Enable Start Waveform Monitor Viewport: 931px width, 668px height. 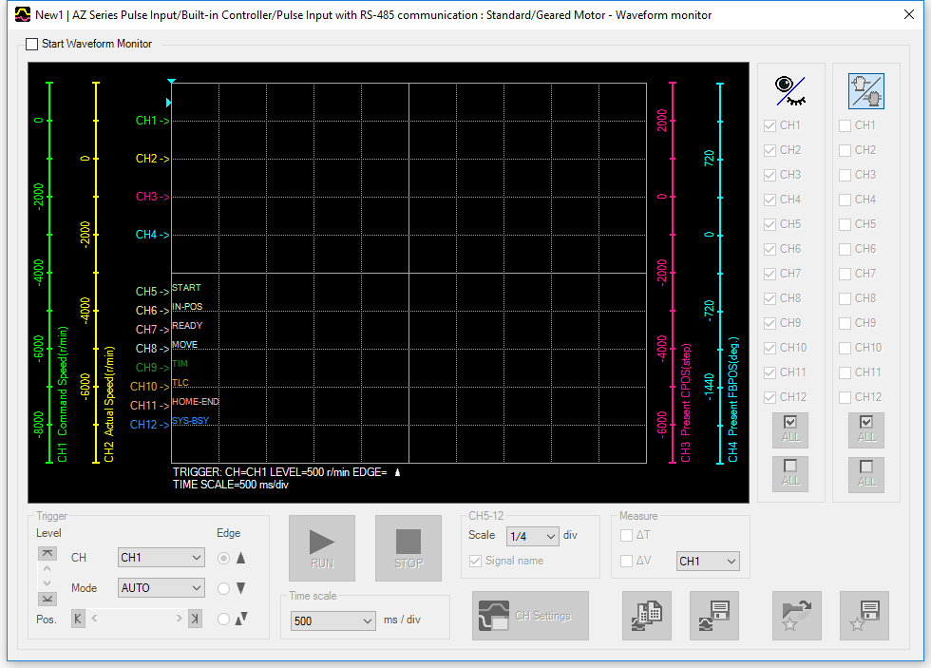[x=31, y=44]
